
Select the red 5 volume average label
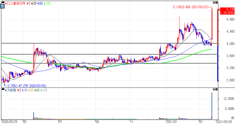tap(19, 90)
